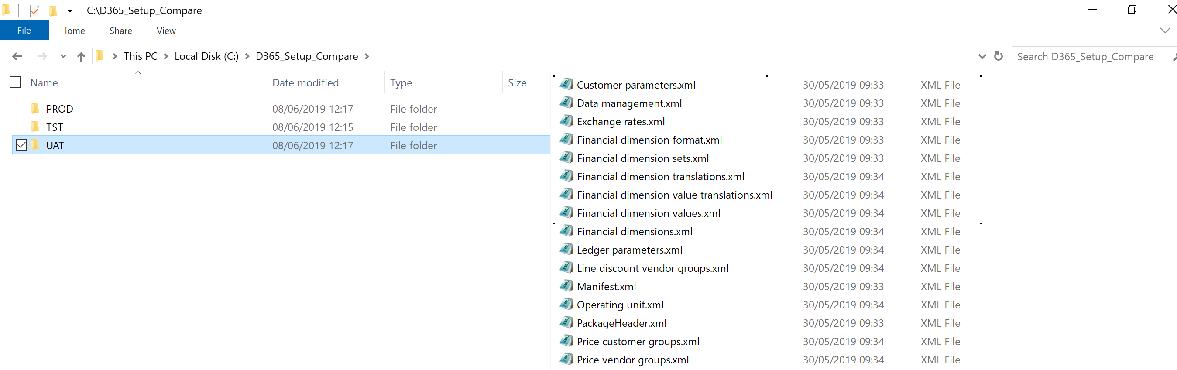
Task: Toggle the select-all checkbox beside Name
Action: 16,82
